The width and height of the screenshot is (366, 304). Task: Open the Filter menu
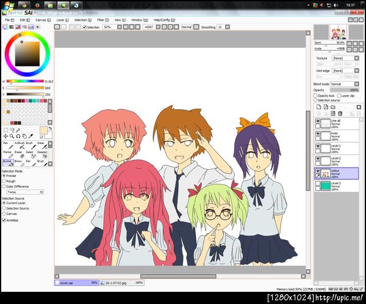coord(103,20)
